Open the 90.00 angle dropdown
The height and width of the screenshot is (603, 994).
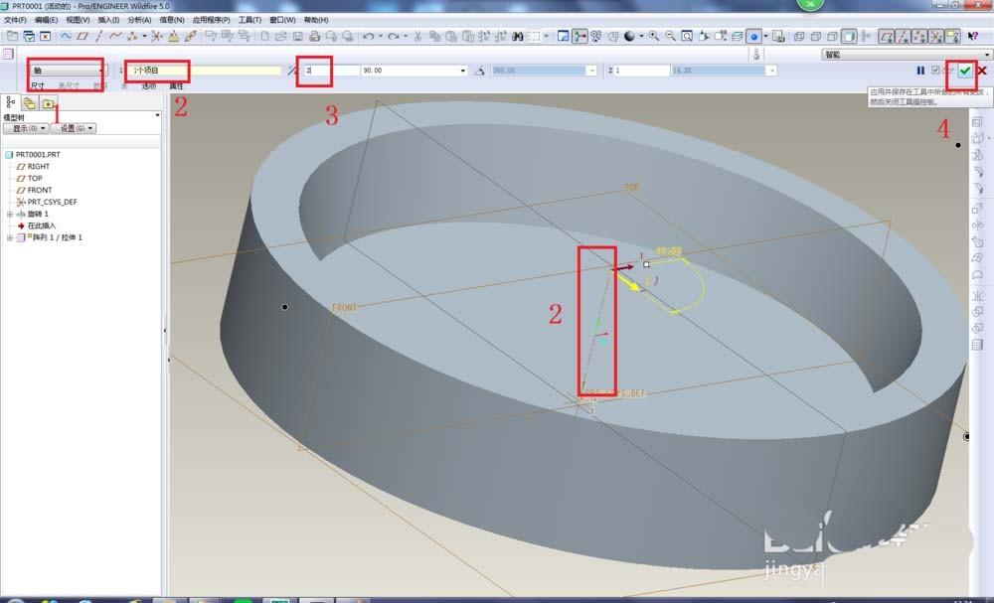pos(463,72)
